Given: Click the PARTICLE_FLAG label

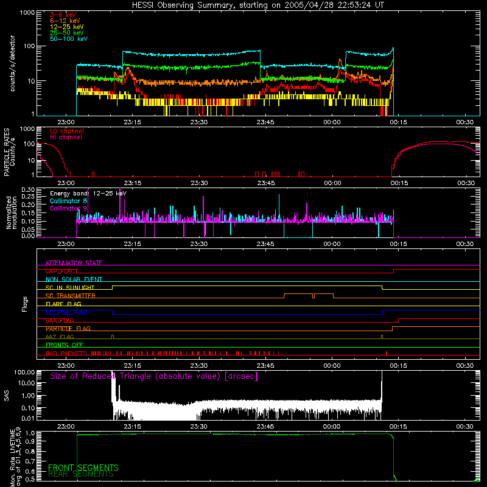Looking at the screenshot, I should [x=68, y=329].
